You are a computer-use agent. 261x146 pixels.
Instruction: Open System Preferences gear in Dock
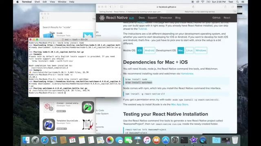click(175, 140)
